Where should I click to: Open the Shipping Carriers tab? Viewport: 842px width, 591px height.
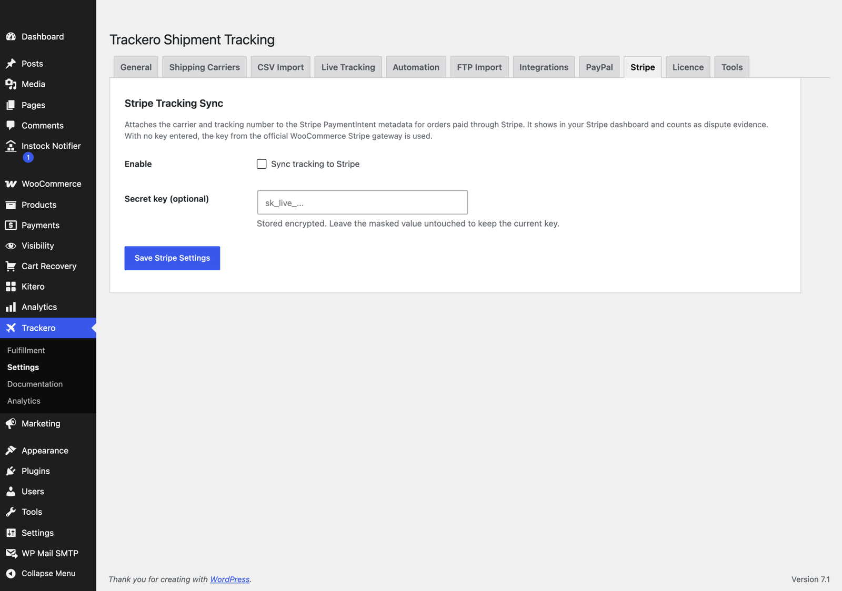pyautogui.click(x=204, y=67)
